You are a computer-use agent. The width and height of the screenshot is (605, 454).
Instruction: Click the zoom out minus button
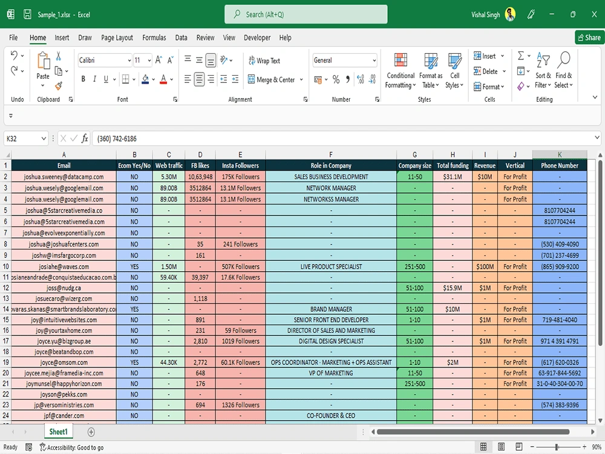[532, 447]
